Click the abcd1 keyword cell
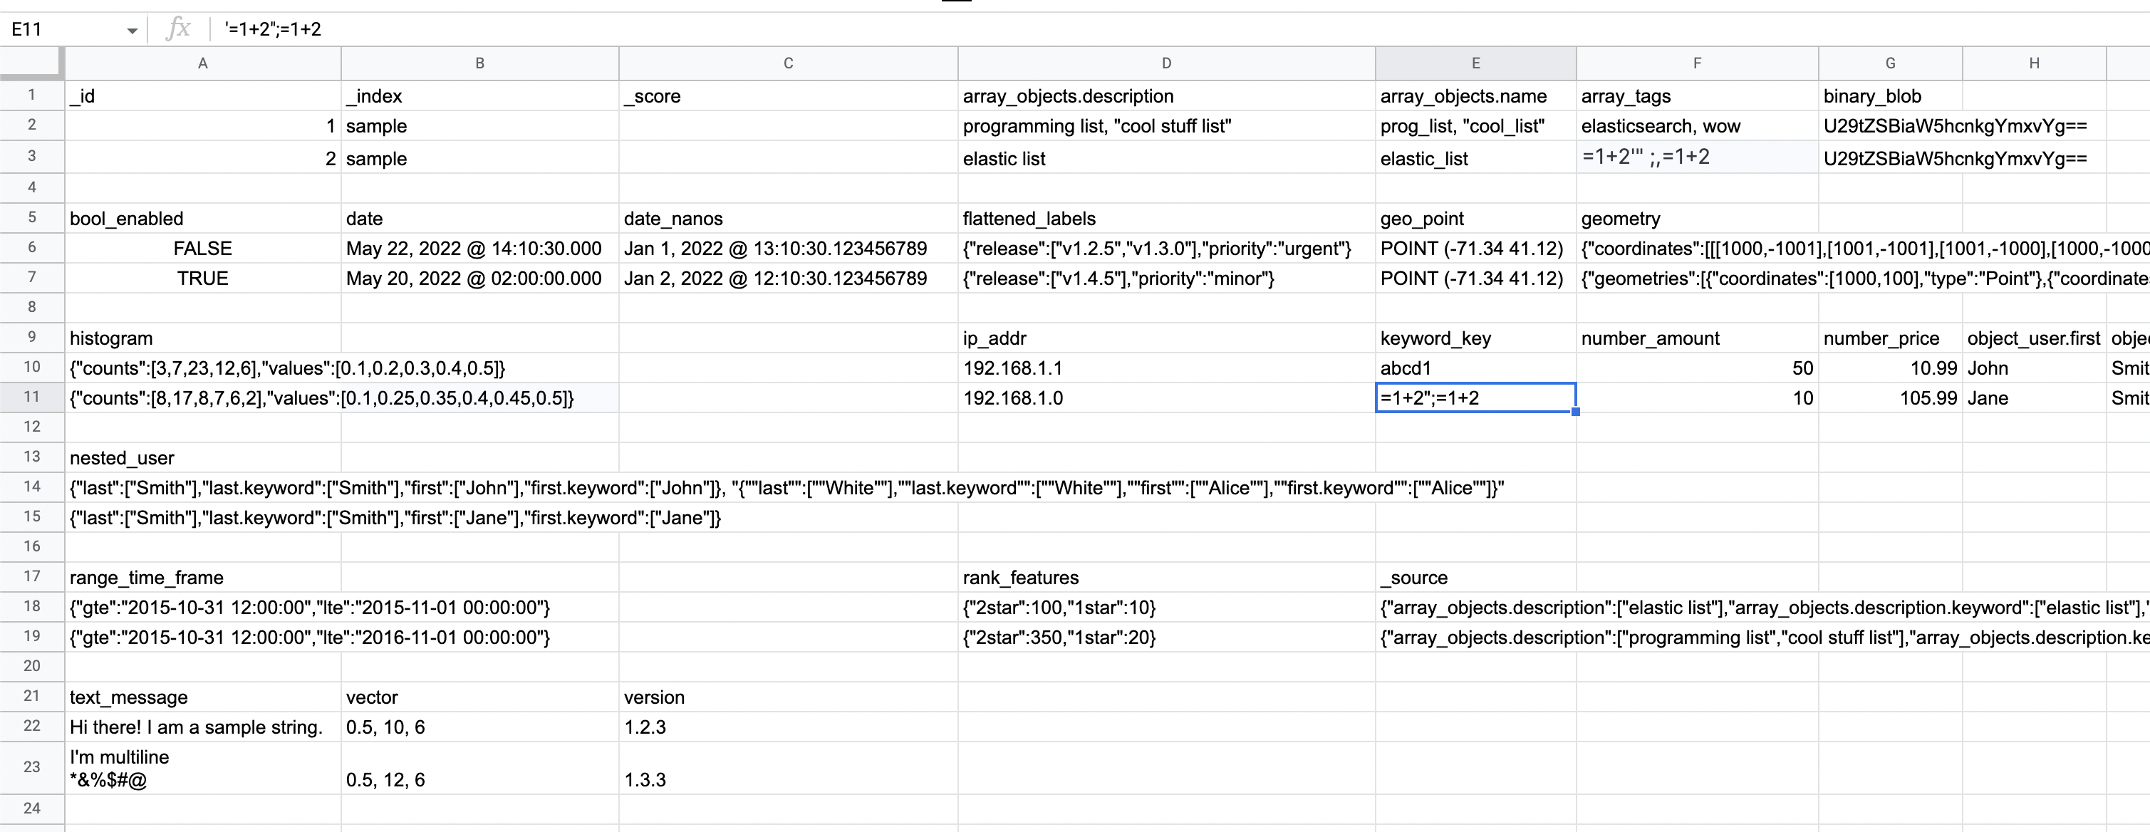 (x=1475, y=368)
